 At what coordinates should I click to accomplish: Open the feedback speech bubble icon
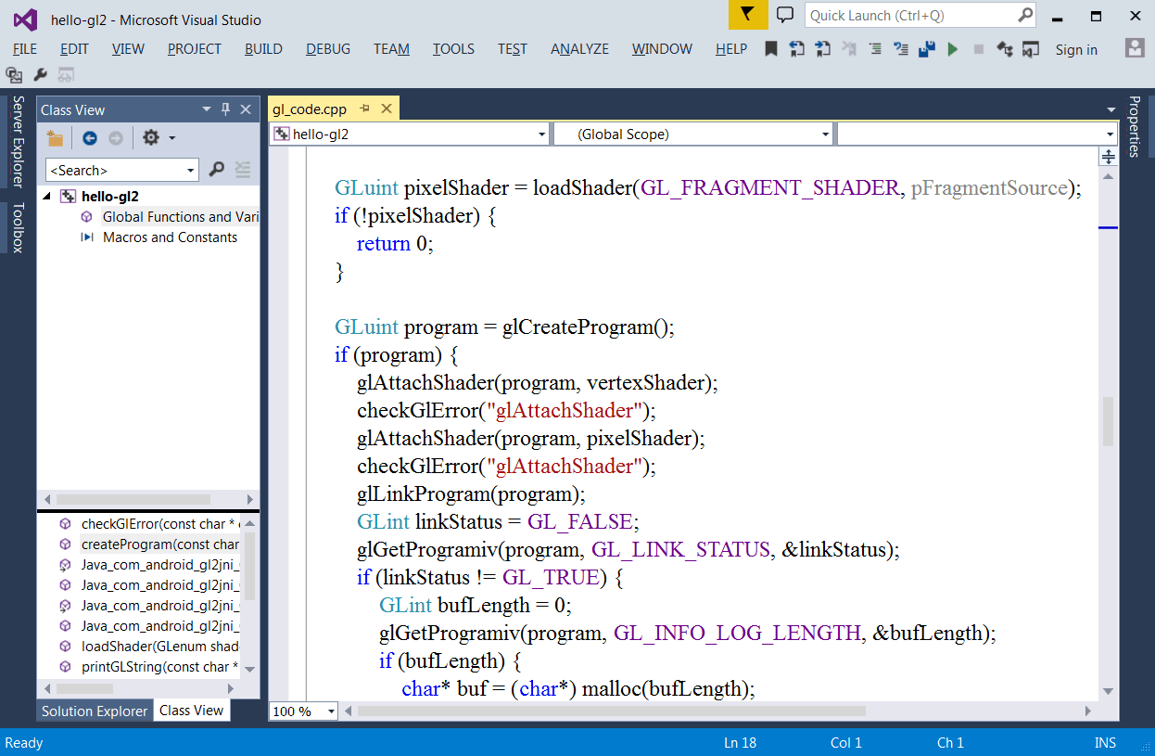point(785,15)
